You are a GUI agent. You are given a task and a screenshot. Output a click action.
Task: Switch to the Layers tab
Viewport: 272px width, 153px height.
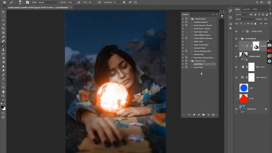[x=238, y=9]
